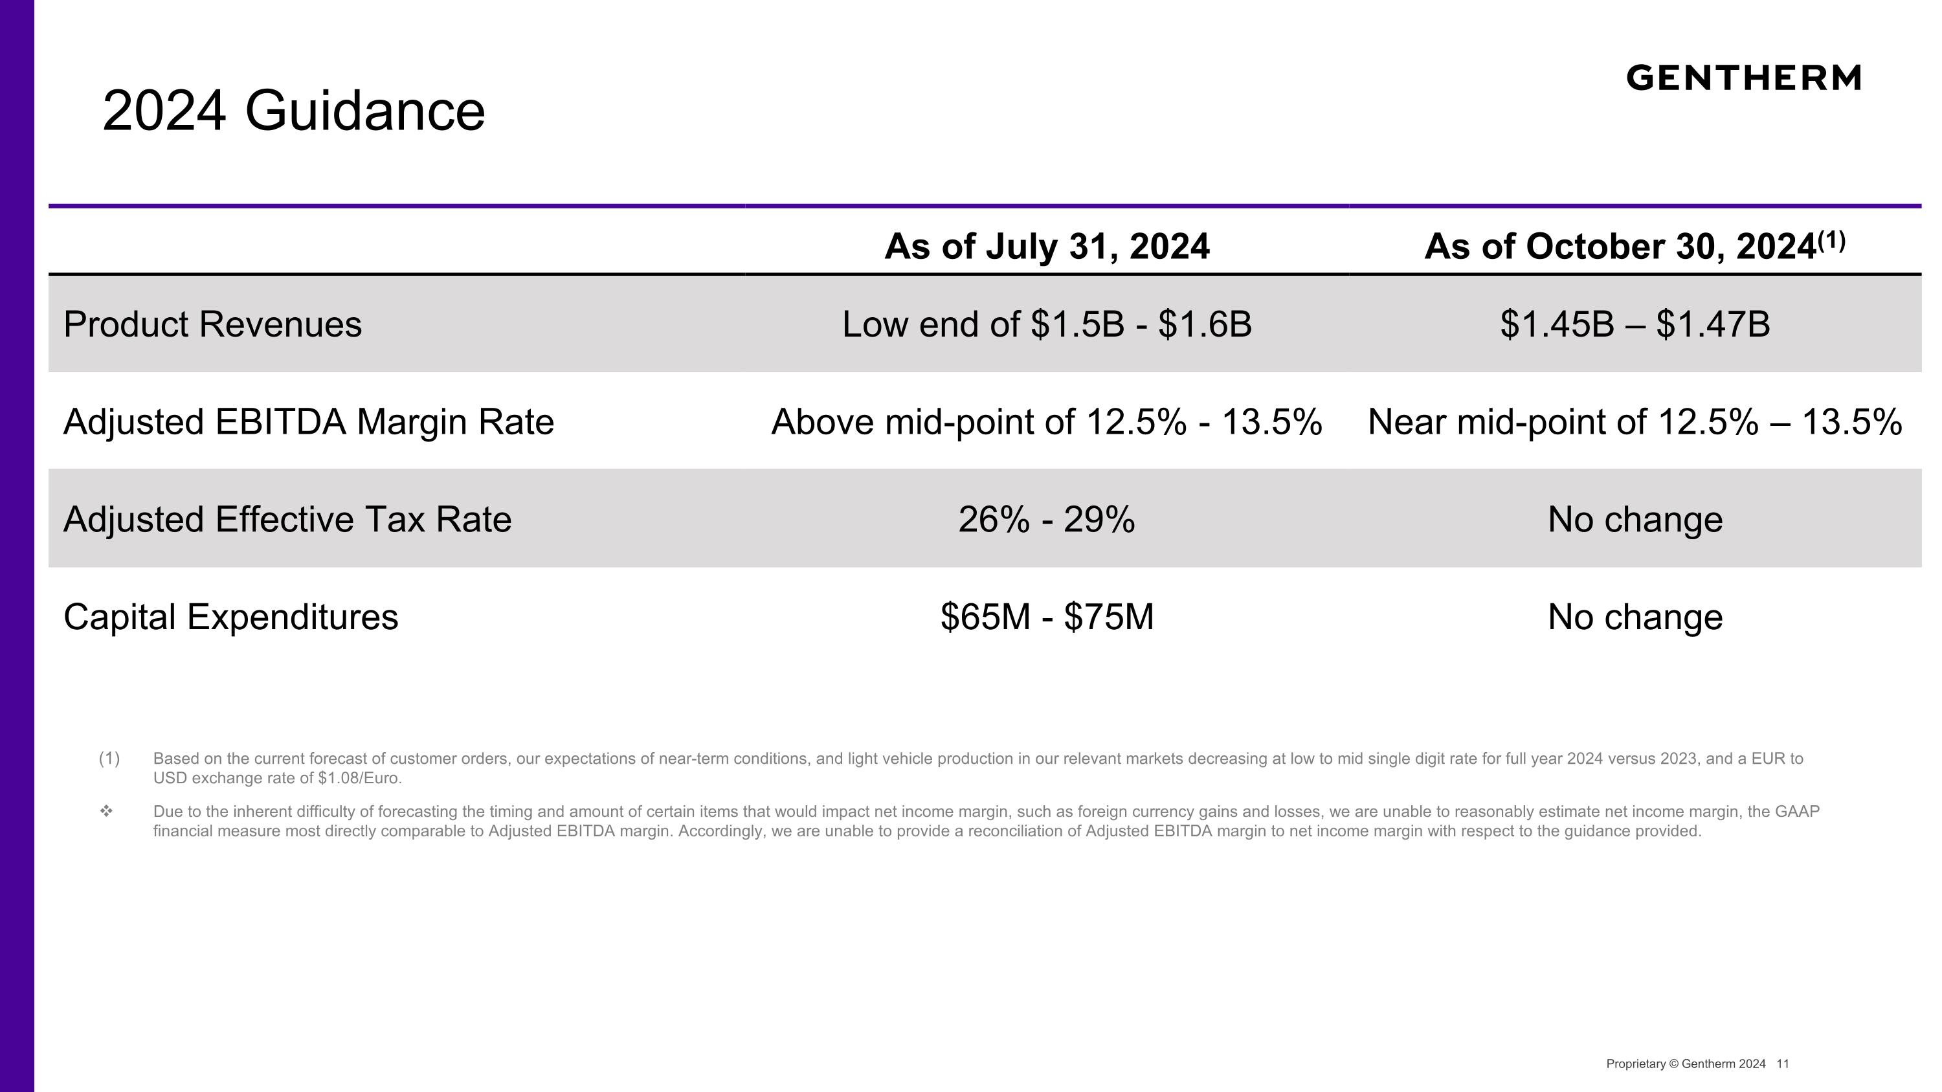The height and width of the screenshot is (1092, 1942).
Task: Click the 2024 Guidance slide title
Action: coord(293,111)
